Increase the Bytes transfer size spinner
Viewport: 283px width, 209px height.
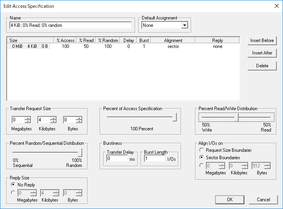[x=79, y=118]
